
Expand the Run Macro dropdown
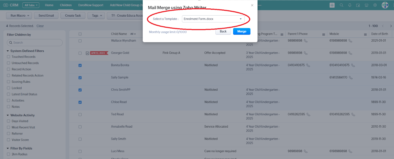pos(19,16)
